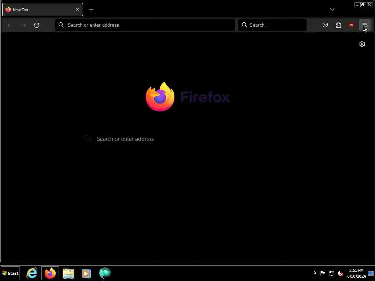Open the Extensions puzzle-piece menu
The width and height of the screenshot is (375, 281).
[338, 25]
